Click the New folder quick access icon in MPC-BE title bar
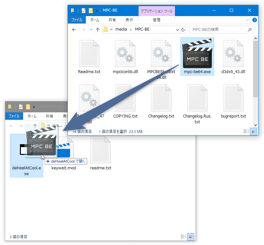 pos(91,11)
